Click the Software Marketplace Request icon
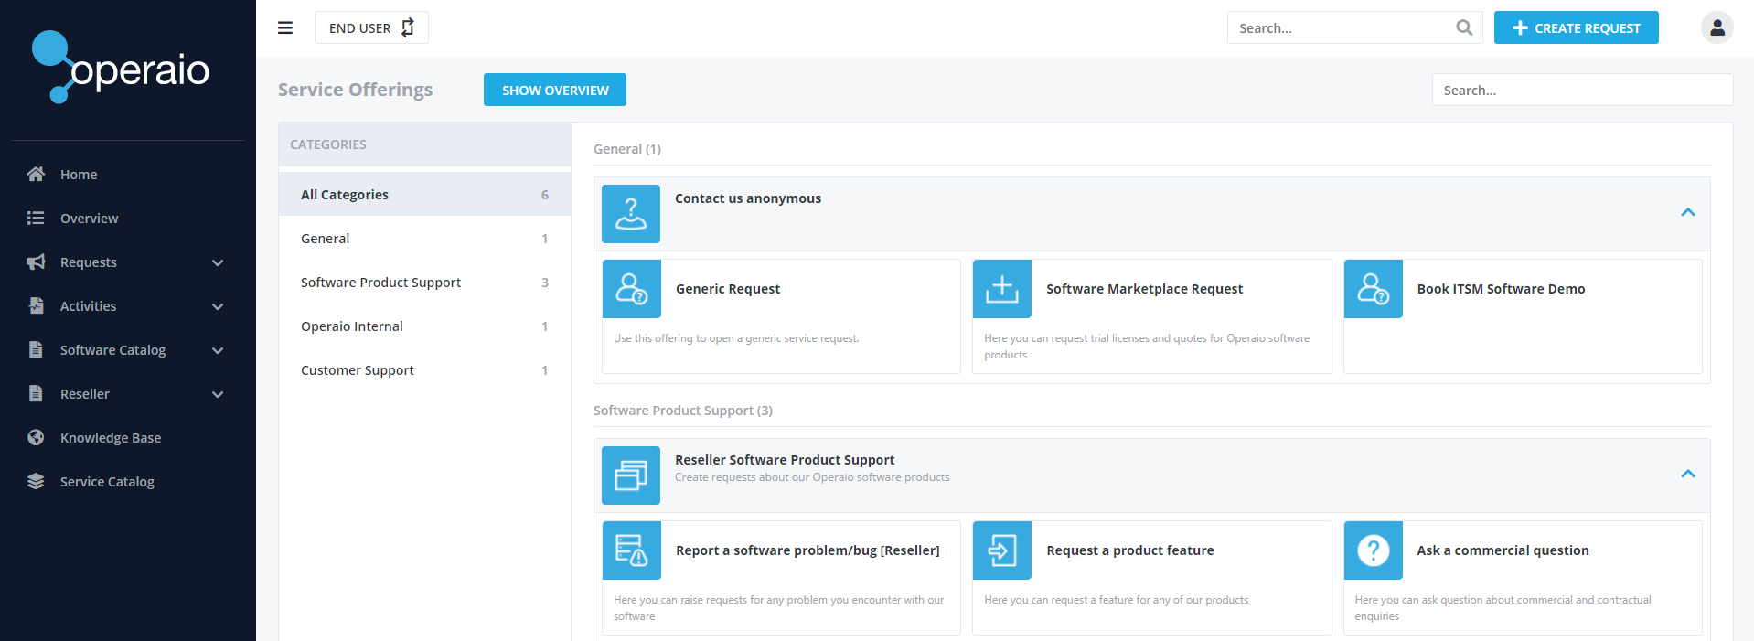 1001,289
